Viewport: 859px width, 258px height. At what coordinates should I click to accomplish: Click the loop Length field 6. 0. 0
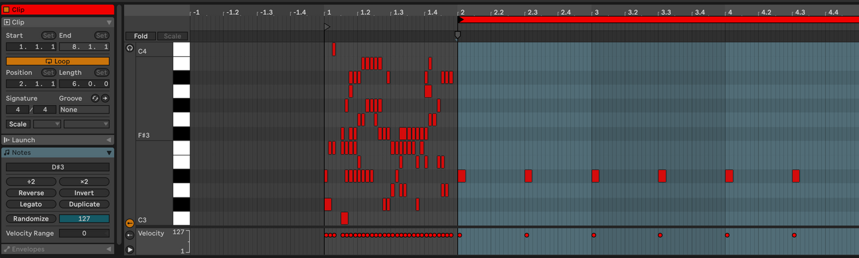[x=84, y=84]
